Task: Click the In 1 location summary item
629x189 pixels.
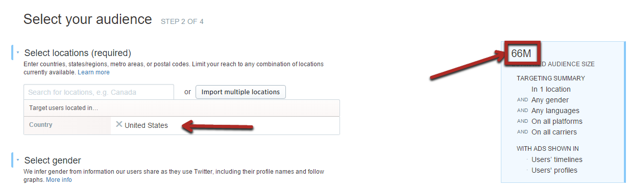Action: [551, 89]
